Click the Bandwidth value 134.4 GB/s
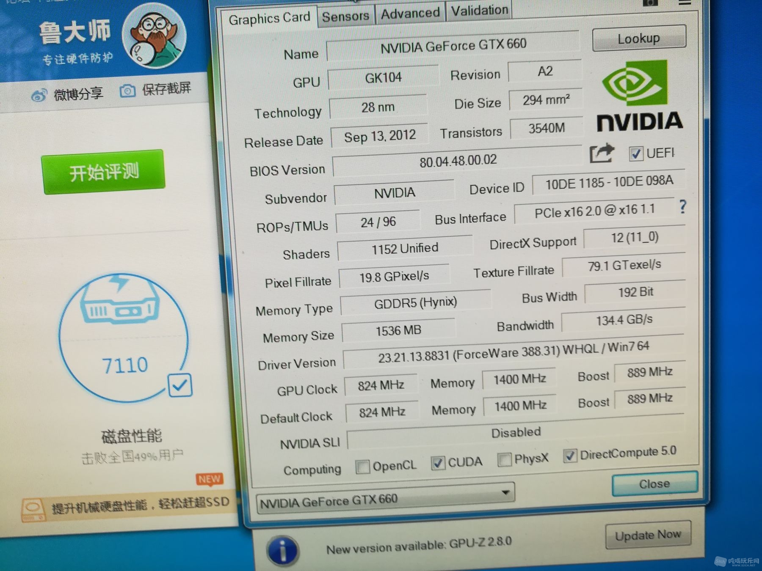This screenshot has height=571, width=762. click(624, 320)
